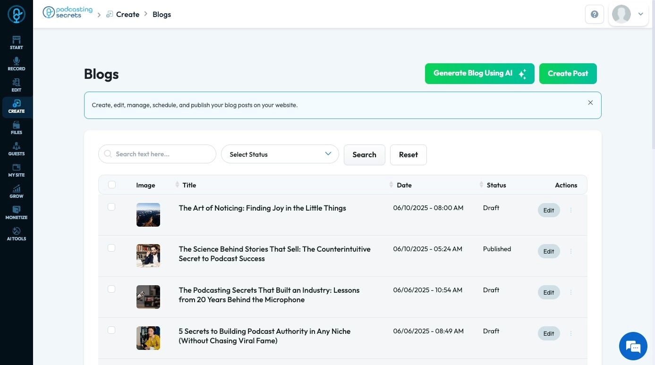Screen dimensions: 655x365
Task: Open the Record sidebar icon
Action: coord(16,64)
